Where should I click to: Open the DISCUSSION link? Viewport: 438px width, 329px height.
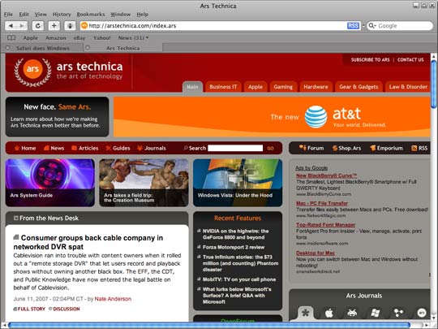coord(64,309)
